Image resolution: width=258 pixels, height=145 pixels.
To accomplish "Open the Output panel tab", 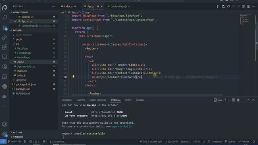I will coord(81,100).
